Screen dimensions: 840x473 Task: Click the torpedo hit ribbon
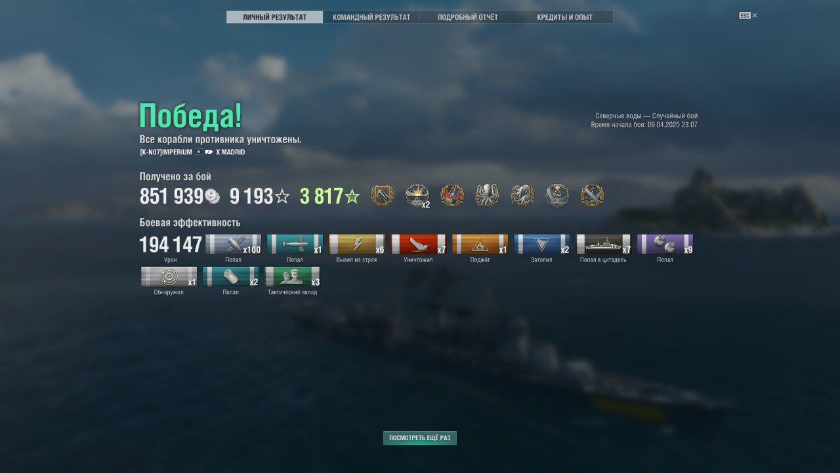coord(295,244)
